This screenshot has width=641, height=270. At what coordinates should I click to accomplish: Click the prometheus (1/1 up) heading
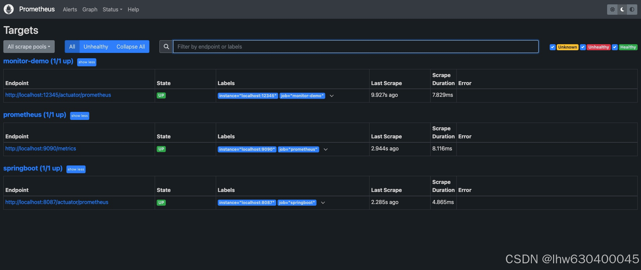point(35,115)
